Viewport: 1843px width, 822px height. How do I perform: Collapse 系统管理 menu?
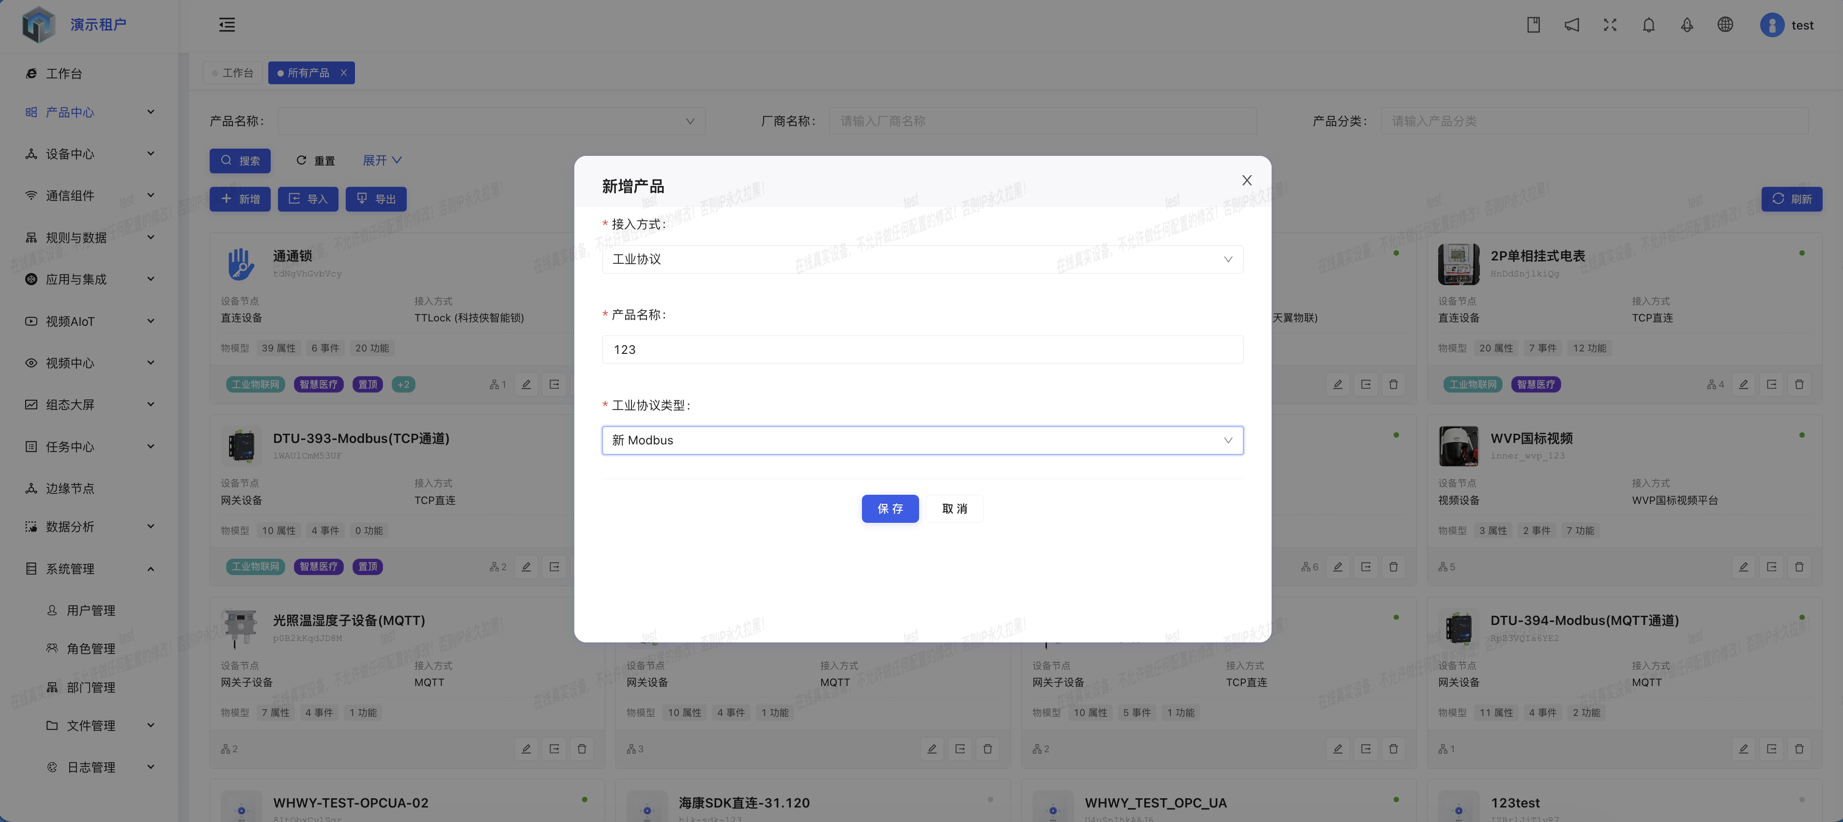[x=90, y=569]
